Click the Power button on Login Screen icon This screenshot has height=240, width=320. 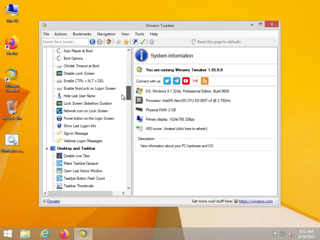point(59,118)
